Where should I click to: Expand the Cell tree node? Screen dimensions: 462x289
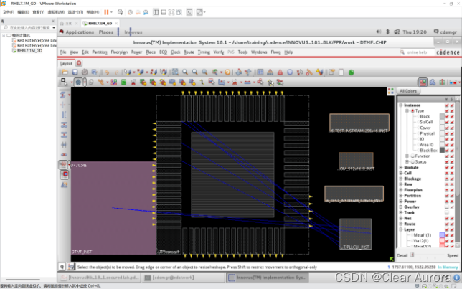pos(401,173)
